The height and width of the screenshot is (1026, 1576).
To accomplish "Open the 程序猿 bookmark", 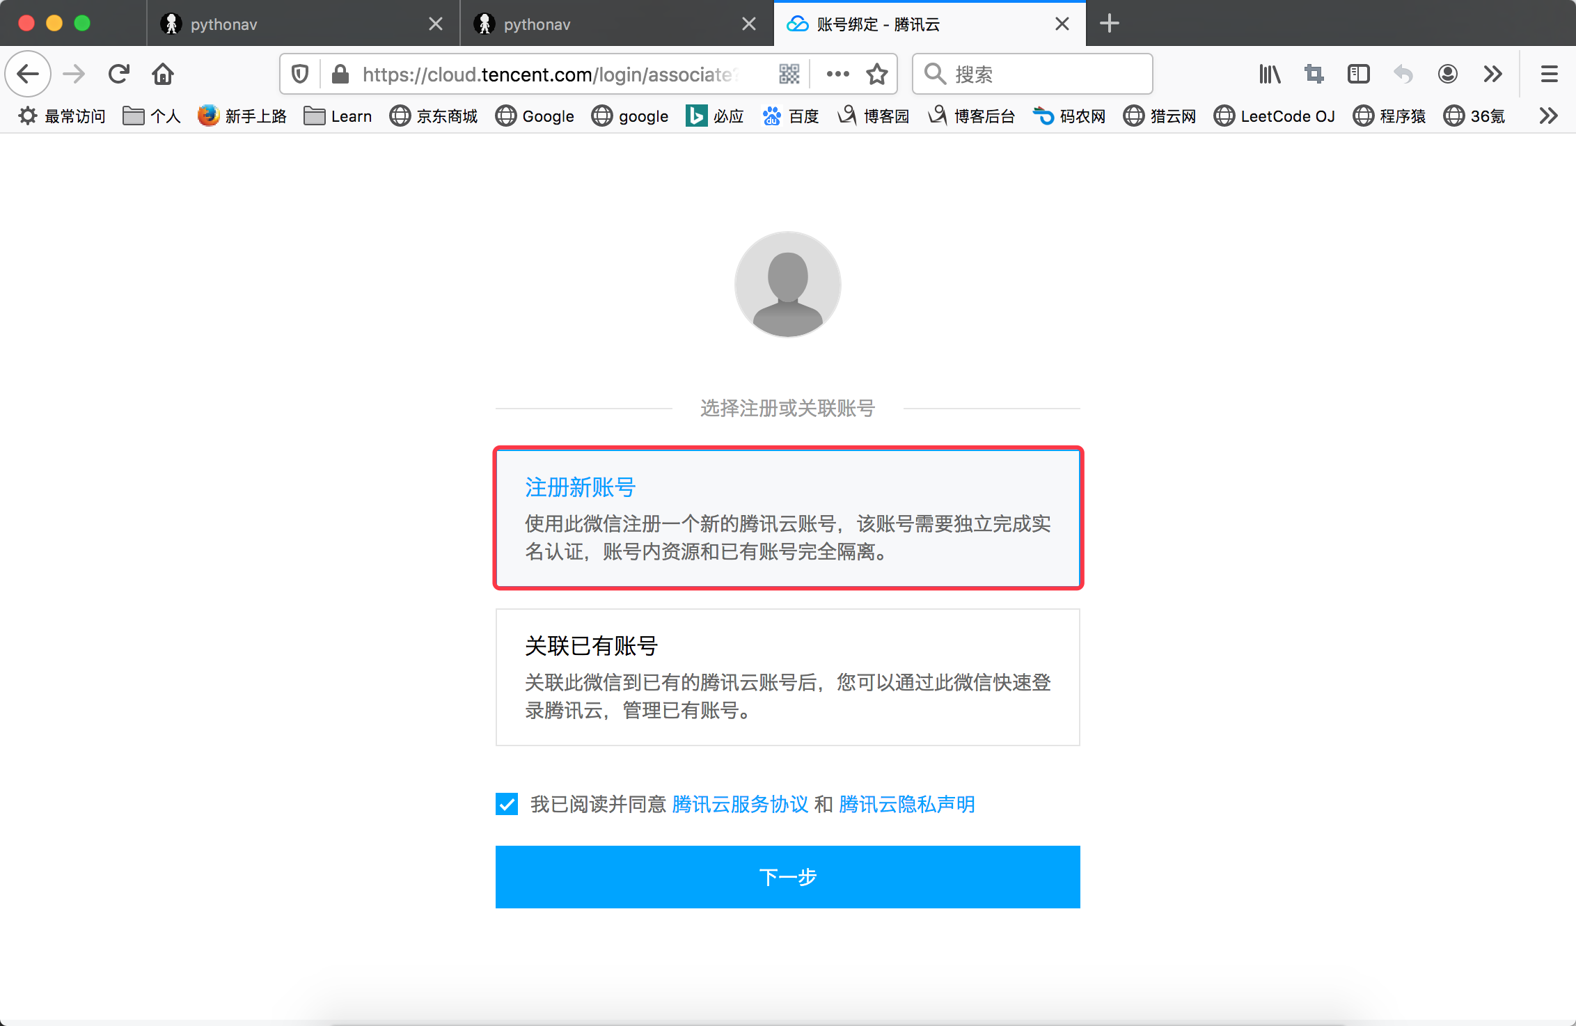I will 1389,116.
